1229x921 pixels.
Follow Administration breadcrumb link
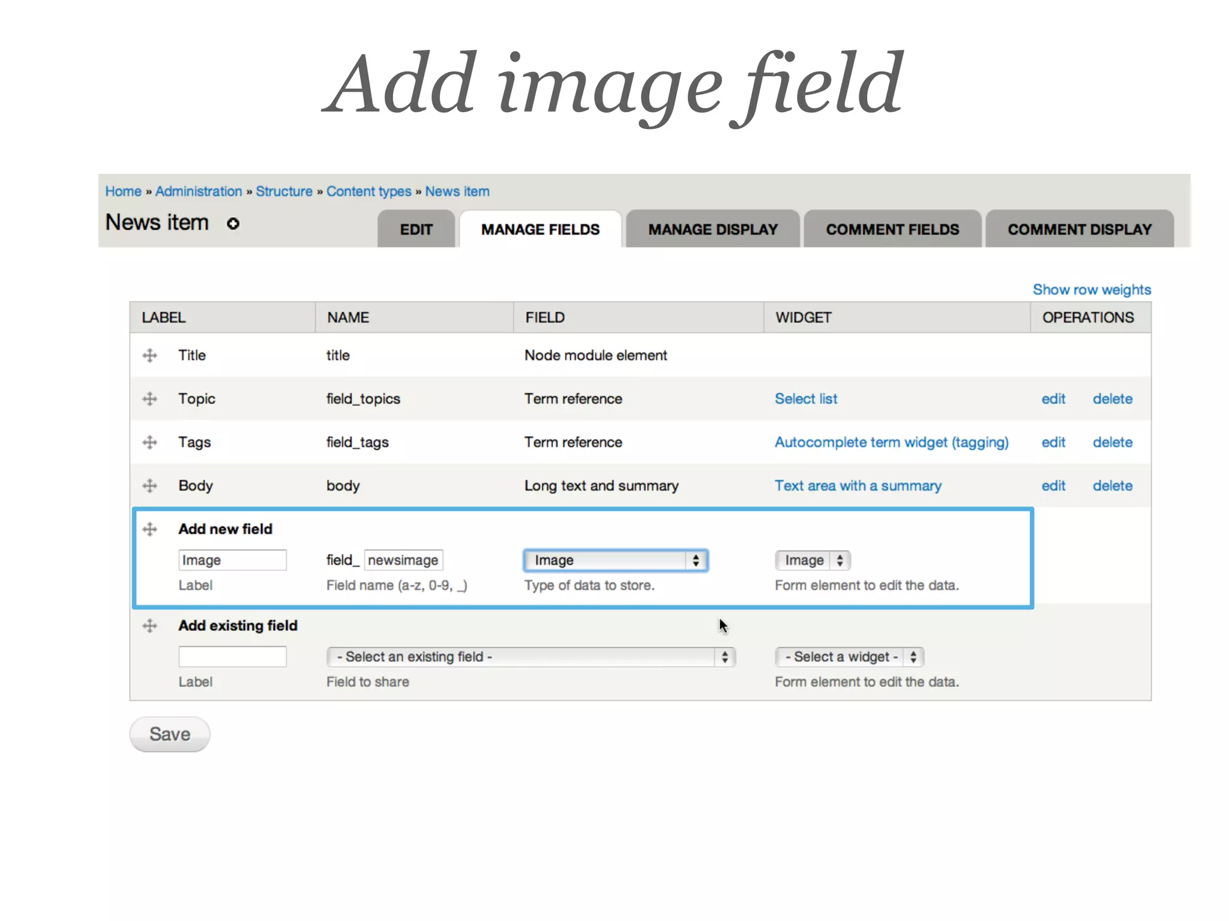pyautogui.click(x=199, y=191)
